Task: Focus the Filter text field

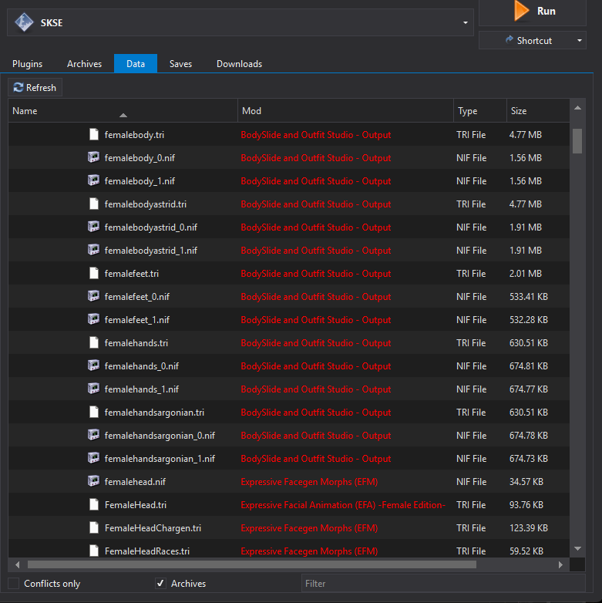Action: (x=443, y=584)
